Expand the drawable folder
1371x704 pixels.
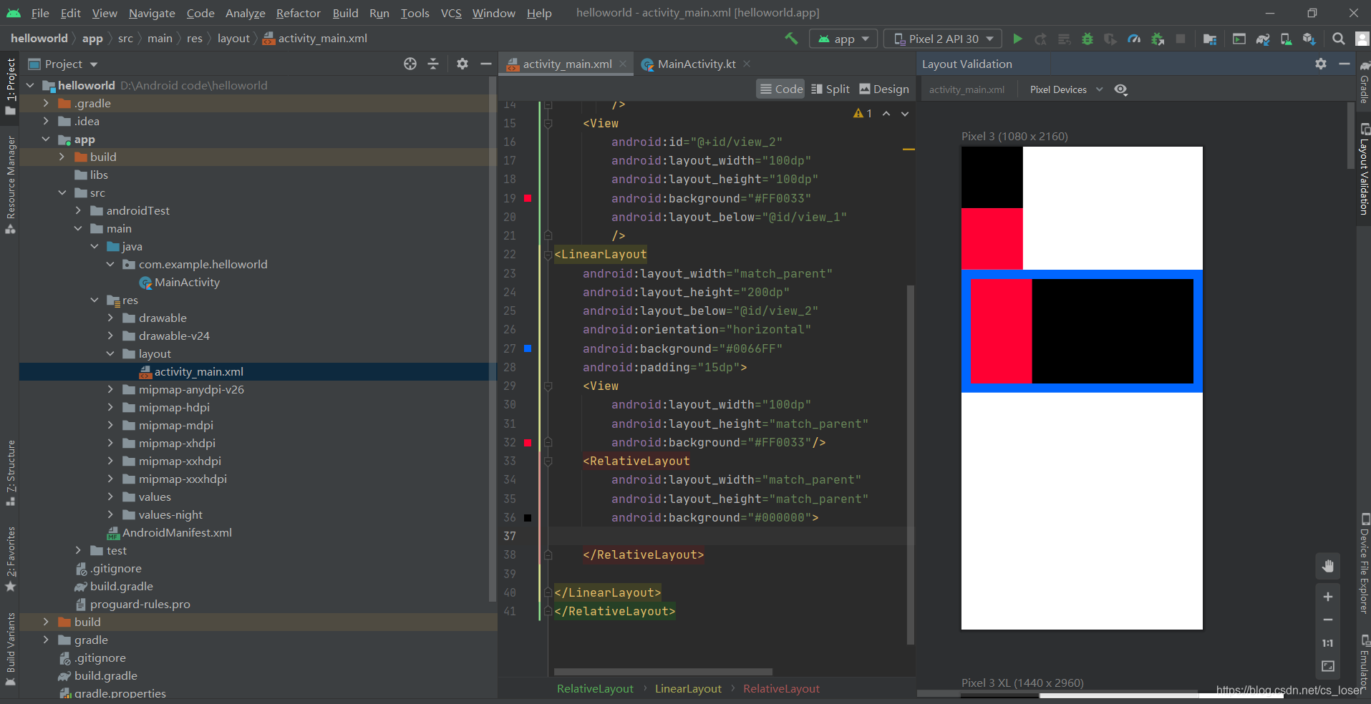click(110, 318)
